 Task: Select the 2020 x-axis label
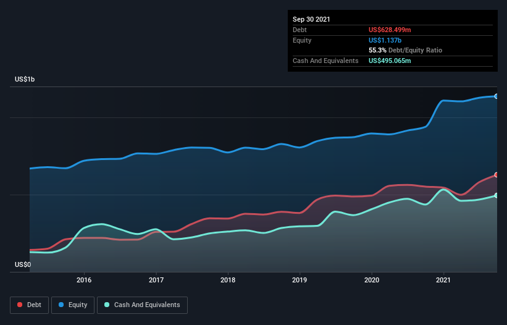pos(372,280)
